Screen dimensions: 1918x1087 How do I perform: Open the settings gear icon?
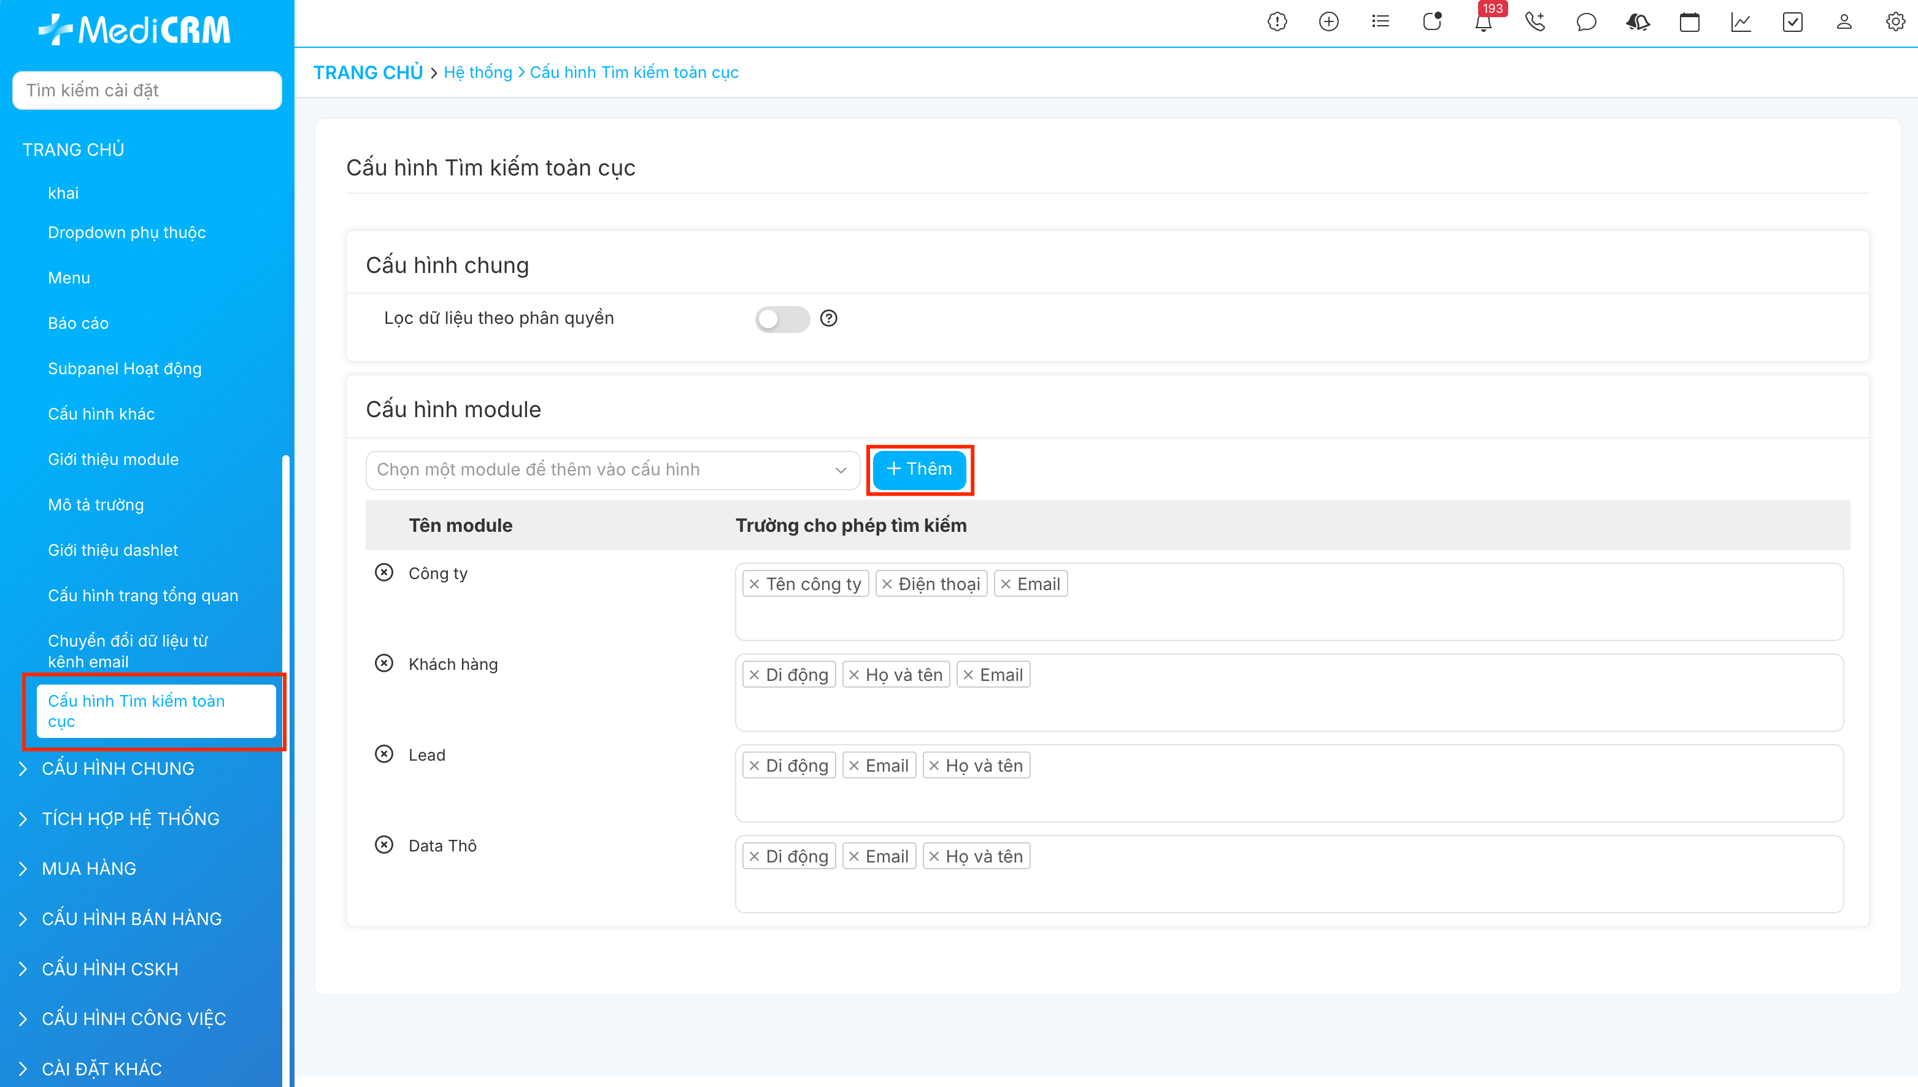point(1895,23)
